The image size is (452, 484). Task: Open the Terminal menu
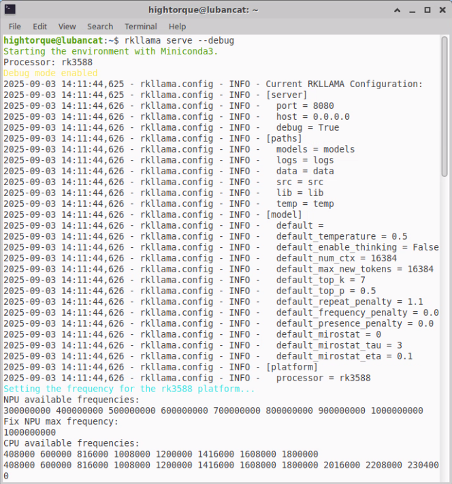[x=141, y=27]
